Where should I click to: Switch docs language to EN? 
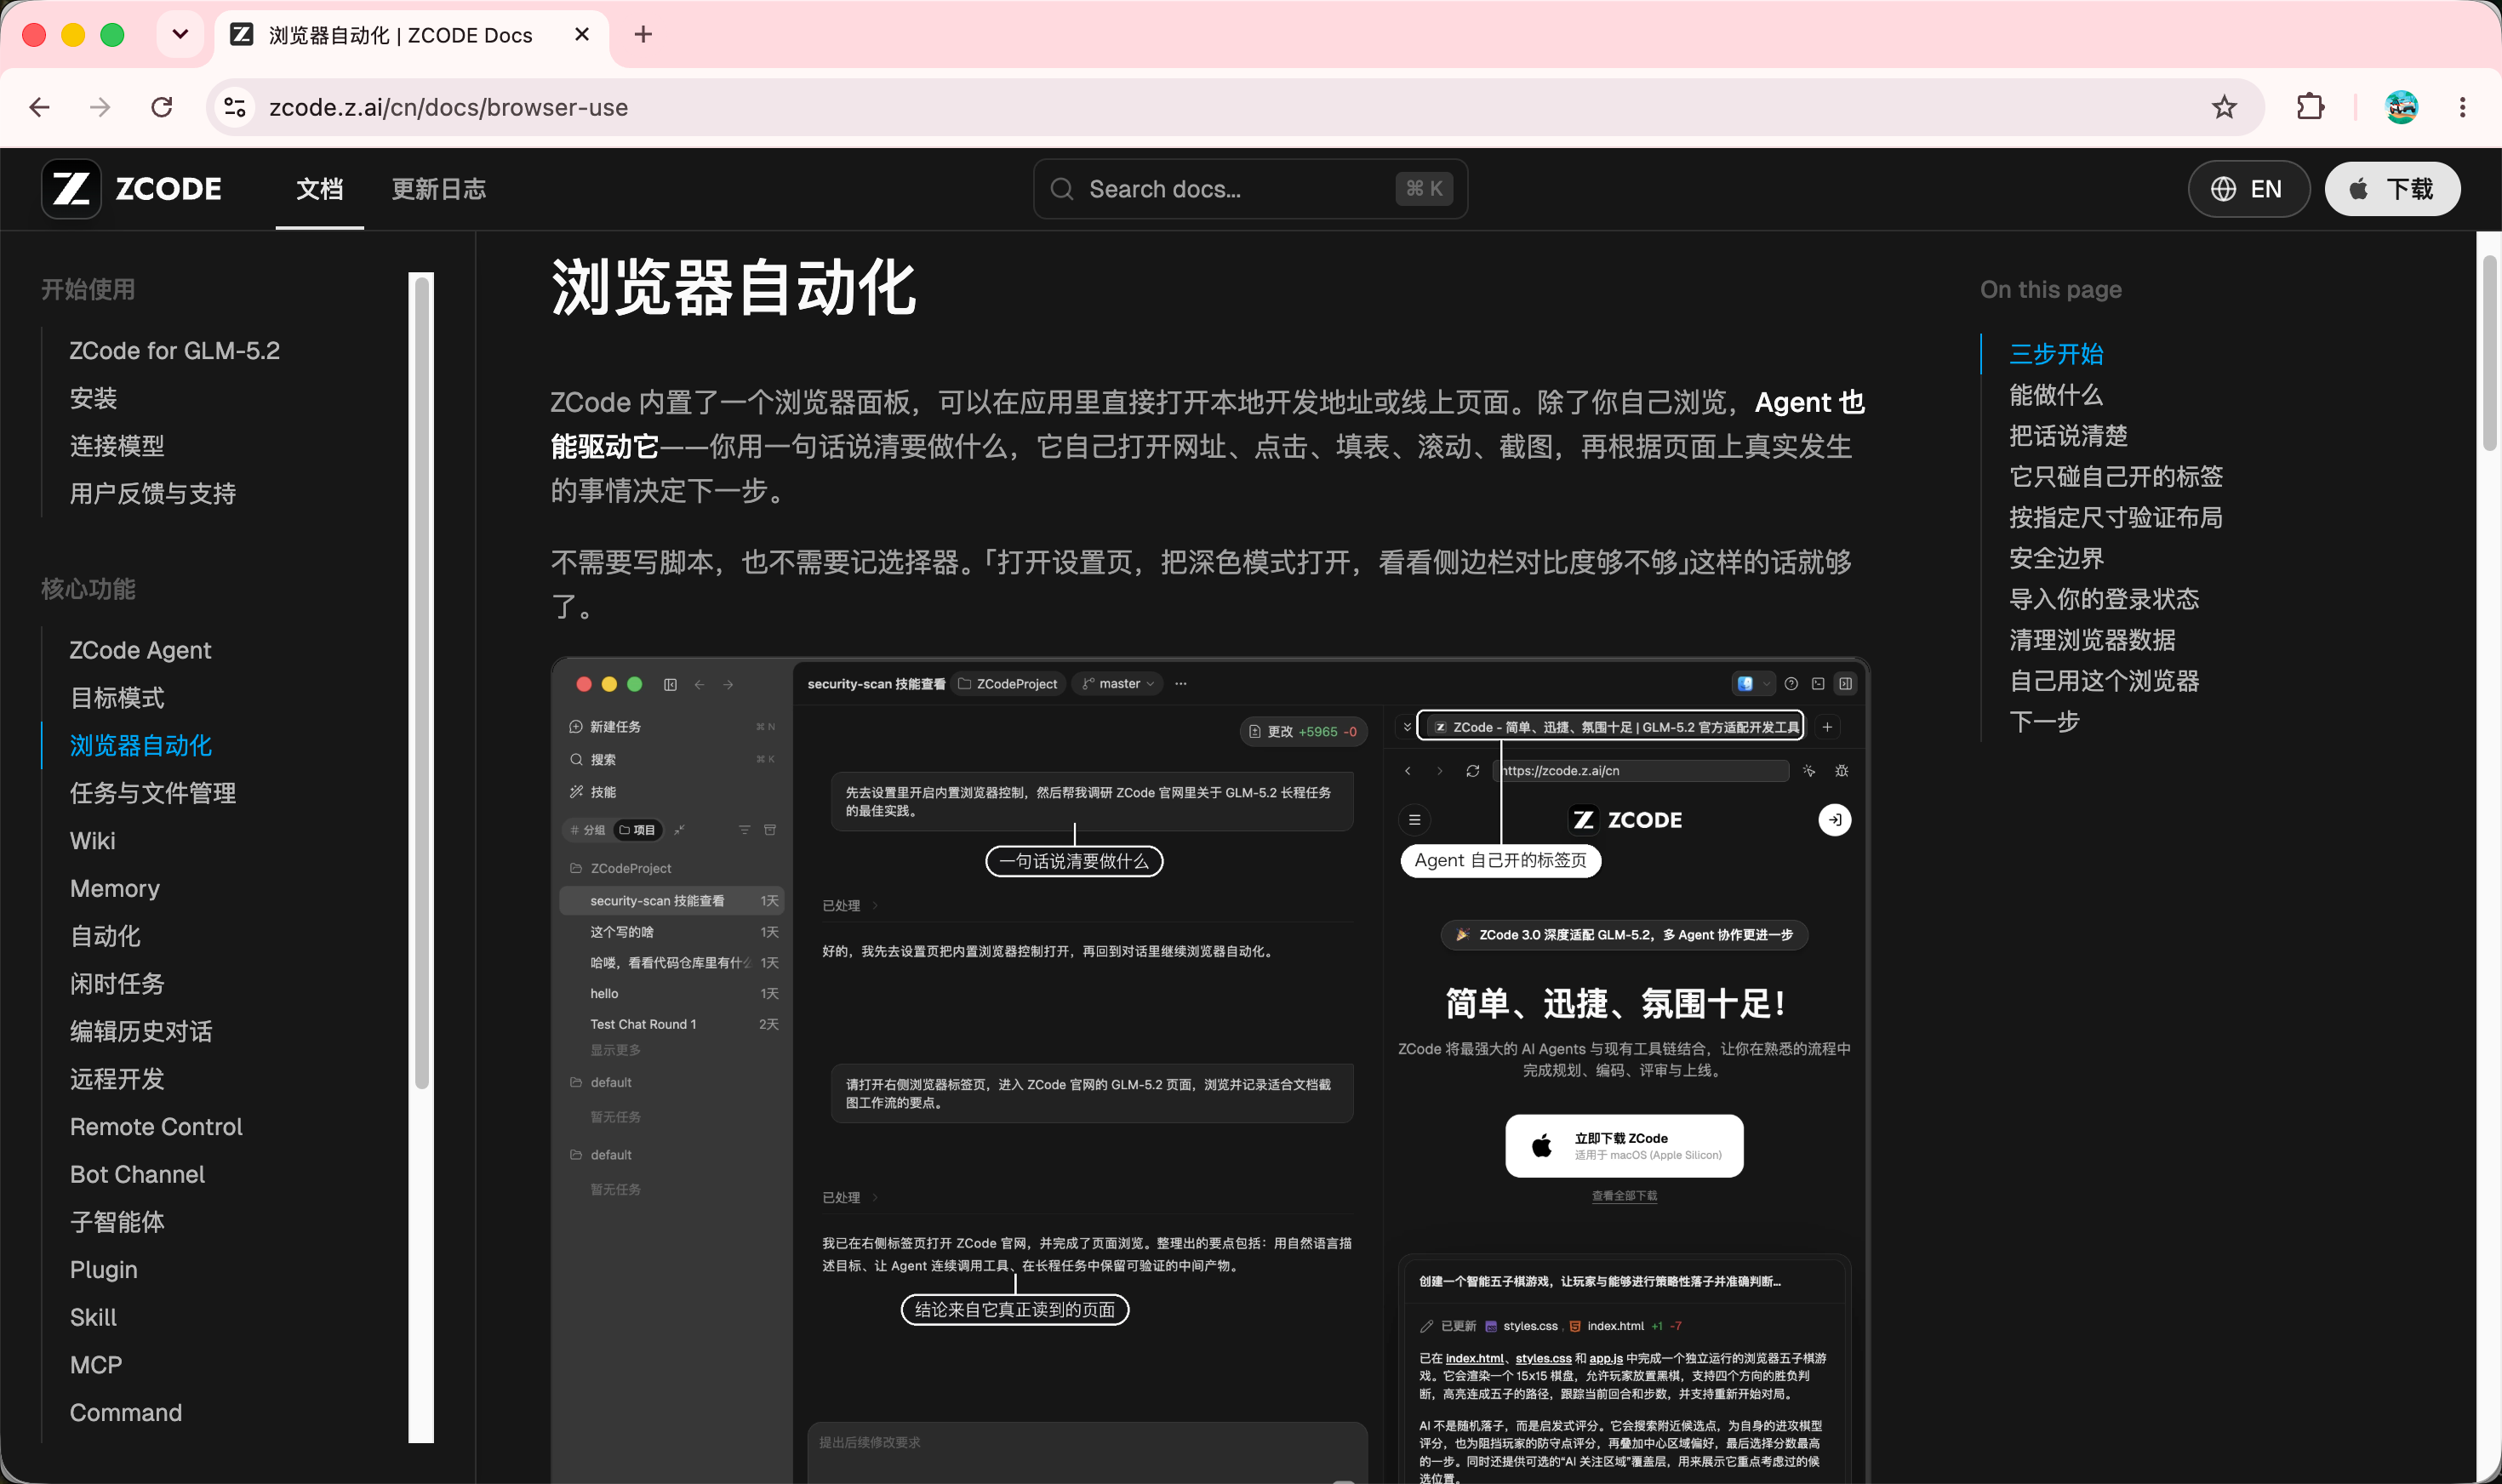pyautogui.click(x=2248, y=189)
